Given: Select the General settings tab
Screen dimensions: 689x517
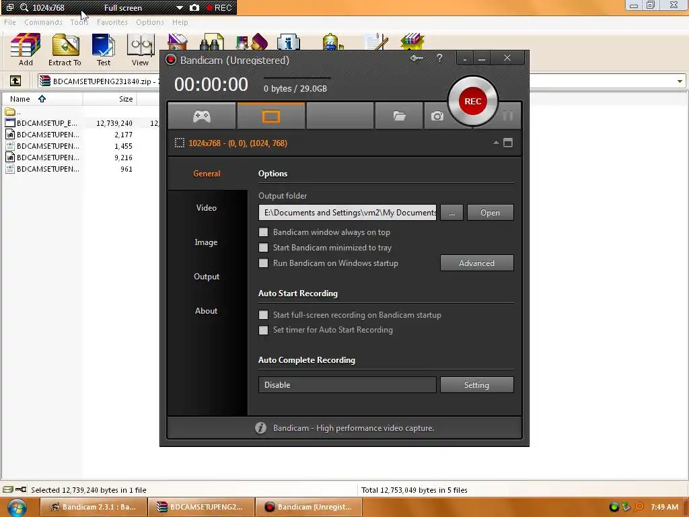Looking at the screenshot, I should [x=207, y=173].
